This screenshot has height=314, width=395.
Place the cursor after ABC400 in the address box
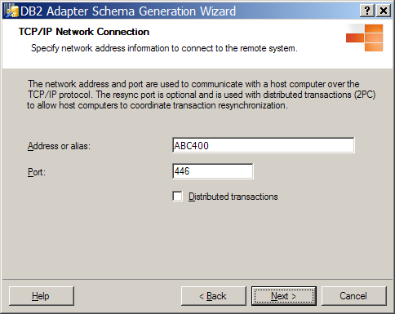click(210, 146)
